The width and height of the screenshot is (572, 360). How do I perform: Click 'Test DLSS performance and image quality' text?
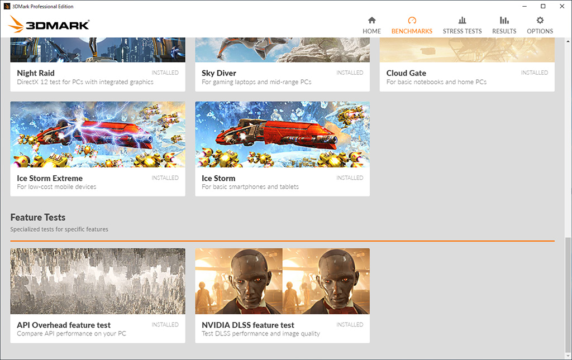pyautogui.click(x=261, y=334)
